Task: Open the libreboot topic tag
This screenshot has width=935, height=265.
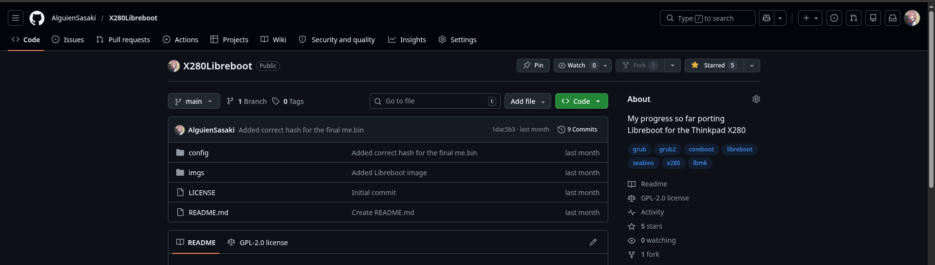Action: [739, 149]
